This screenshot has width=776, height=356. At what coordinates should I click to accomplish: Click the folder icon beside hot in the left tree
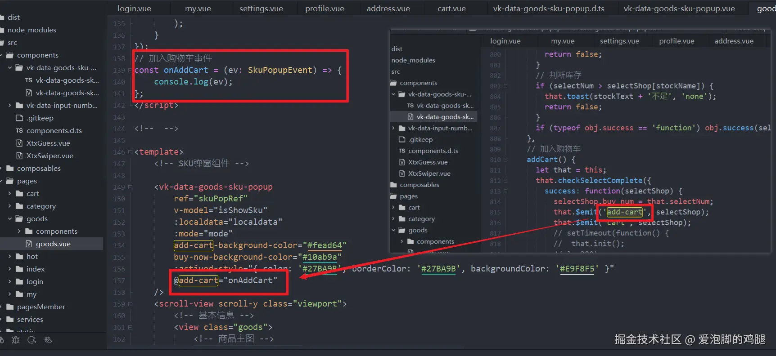(19, 256)
